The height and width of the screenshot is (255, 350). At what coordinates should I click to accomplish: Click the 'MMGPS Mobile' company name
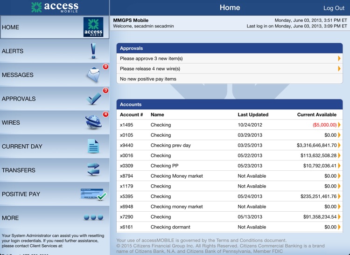coord(131,20)
